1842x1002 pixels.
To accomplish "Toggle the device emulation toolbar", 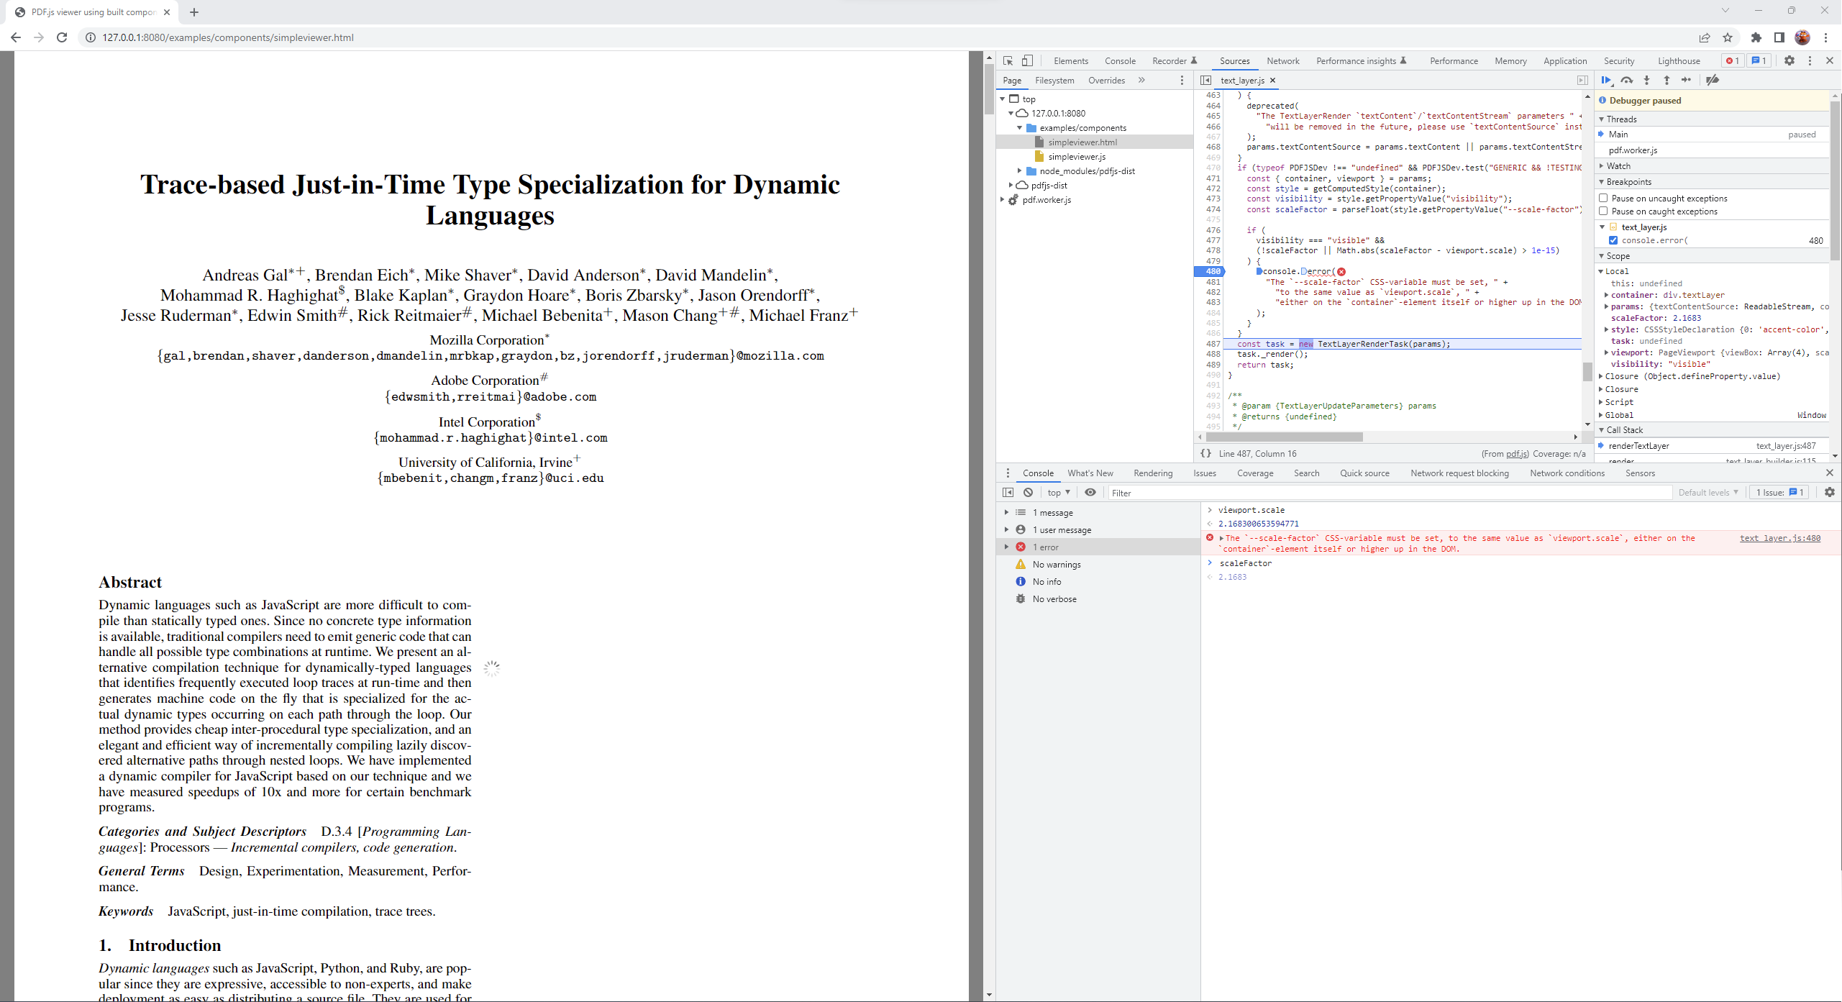I will [1027, 60].
